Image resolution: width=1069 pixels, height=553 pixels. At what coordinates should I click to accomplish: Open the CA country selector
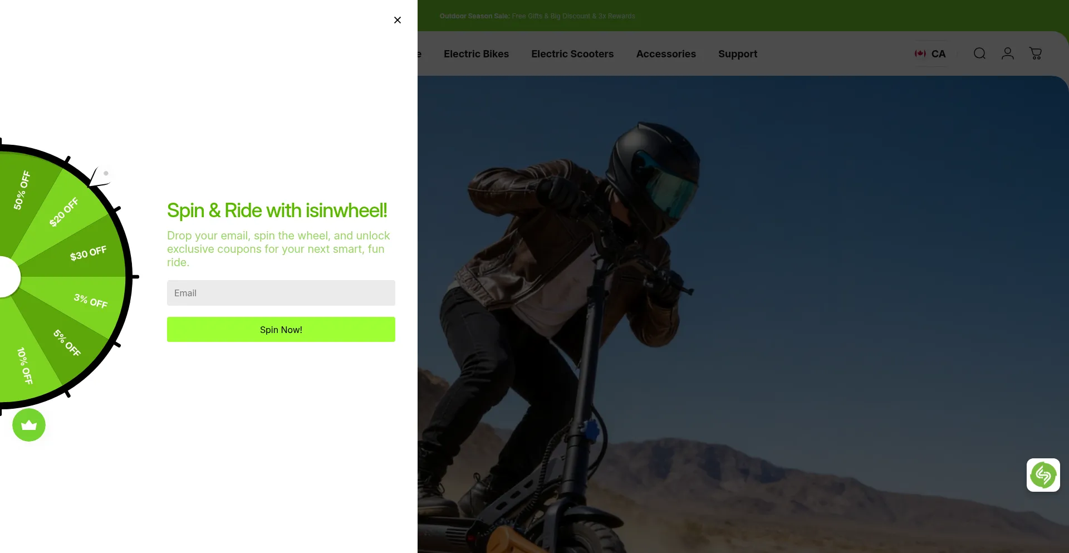pos(930,54)
